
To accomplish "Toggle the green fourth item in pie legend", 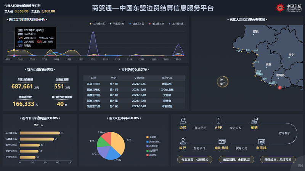I will pyautogui.click(x=152, y=150).
